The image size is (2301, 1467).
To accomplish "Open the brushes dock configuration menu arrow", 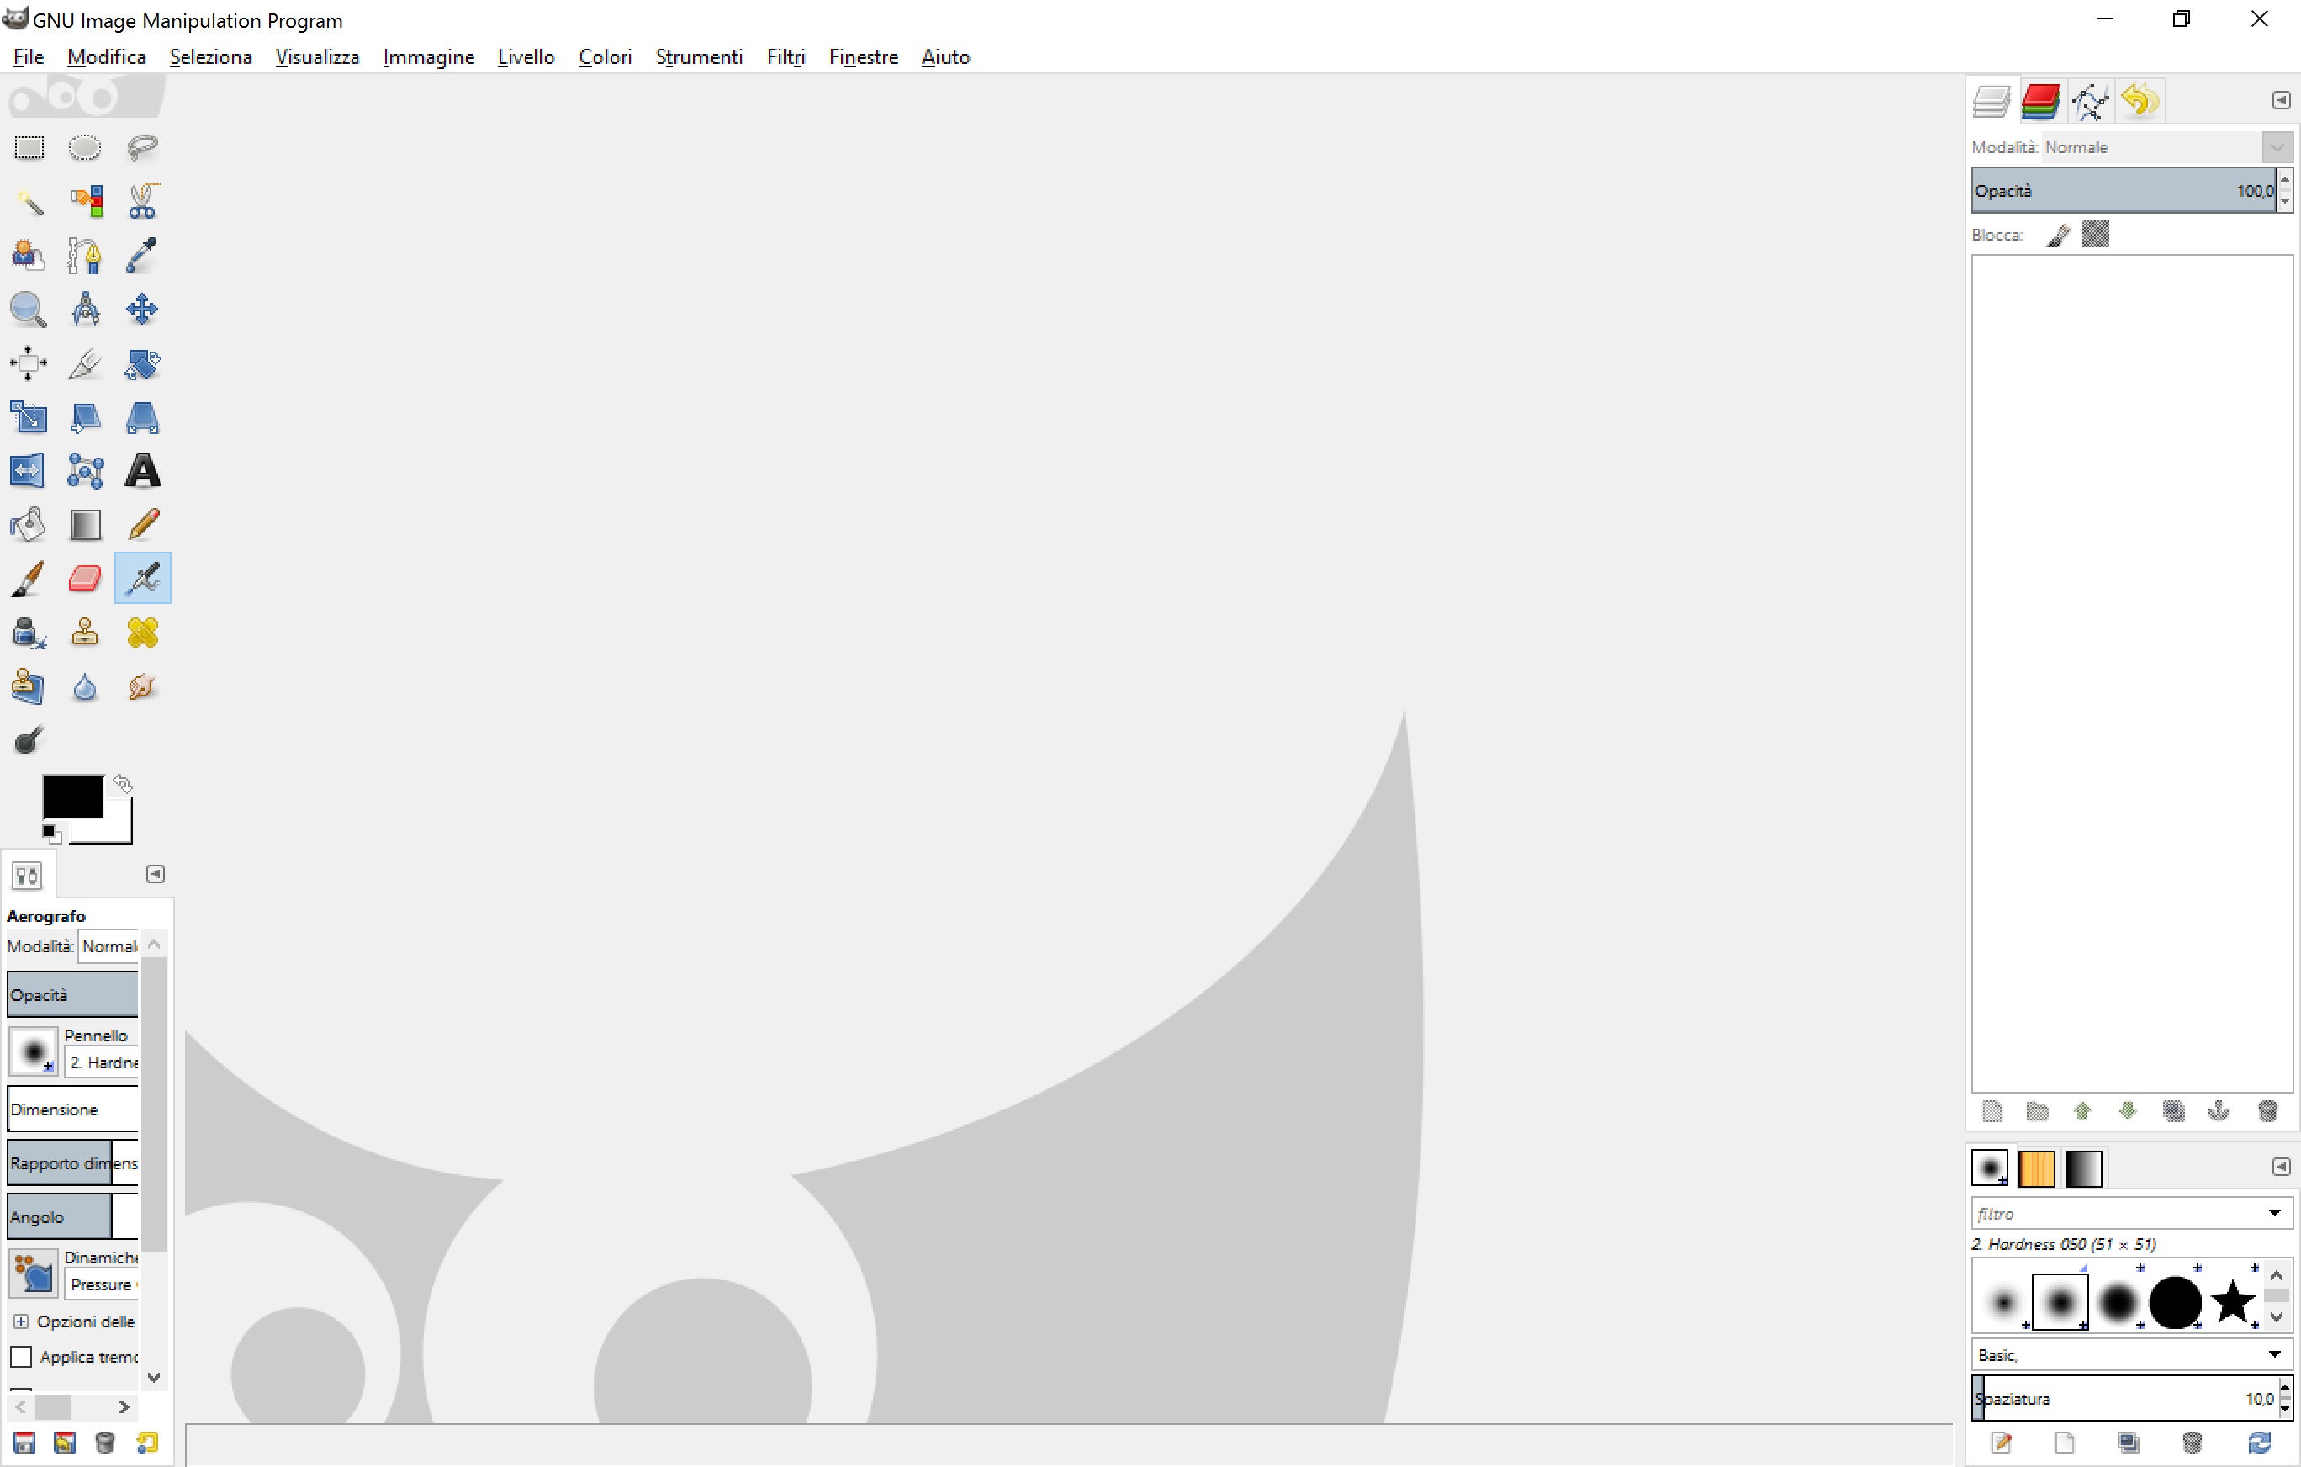I will click(x=2281, y=1167).
